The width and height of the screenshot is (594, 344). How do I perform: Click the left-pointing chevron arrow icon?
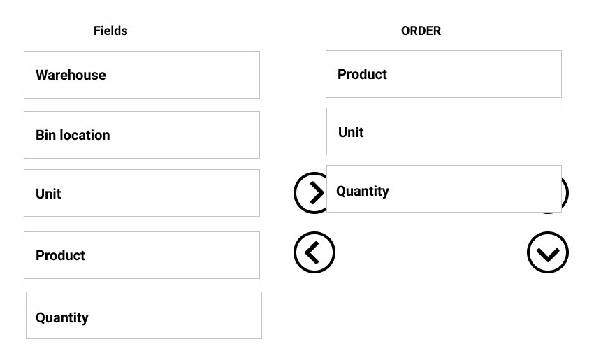(x=314, y=252)
